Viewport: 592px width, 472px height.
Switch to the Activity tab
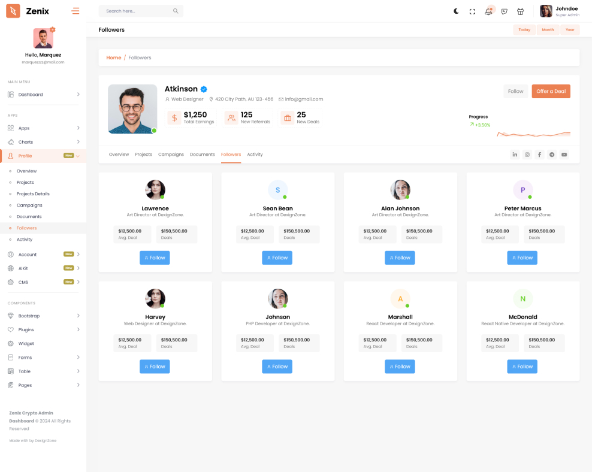[255, 155]
